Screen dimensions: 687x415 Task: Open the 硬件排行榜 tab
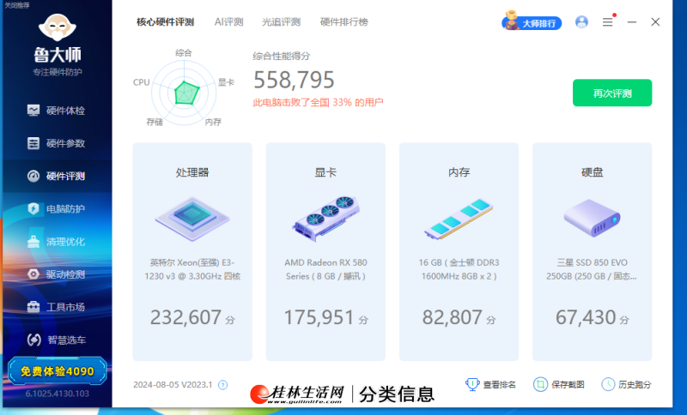[343, 22]
